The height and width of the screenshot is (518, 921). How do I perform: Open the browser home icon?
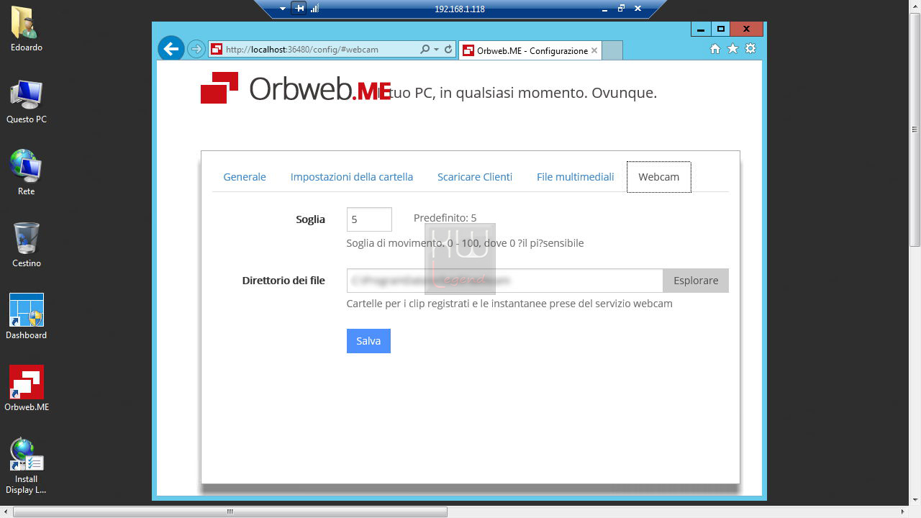(x=714, y=49)
